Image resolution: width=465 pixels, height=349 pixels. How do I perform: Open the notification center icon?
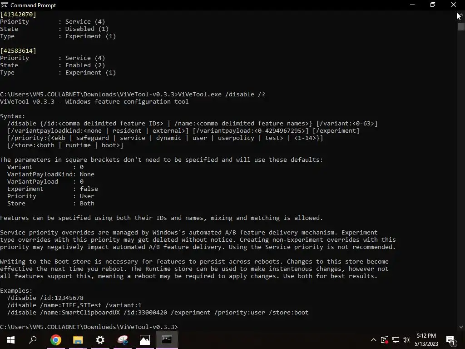tap(451, 340)
